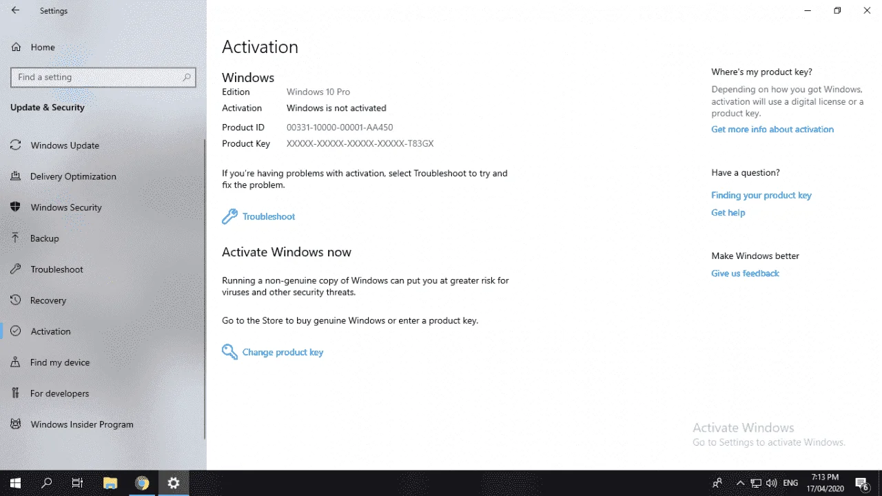Click the Product Key value ending T83GX
This screenshot has width=882, height=496.
(x=360, y=144)
